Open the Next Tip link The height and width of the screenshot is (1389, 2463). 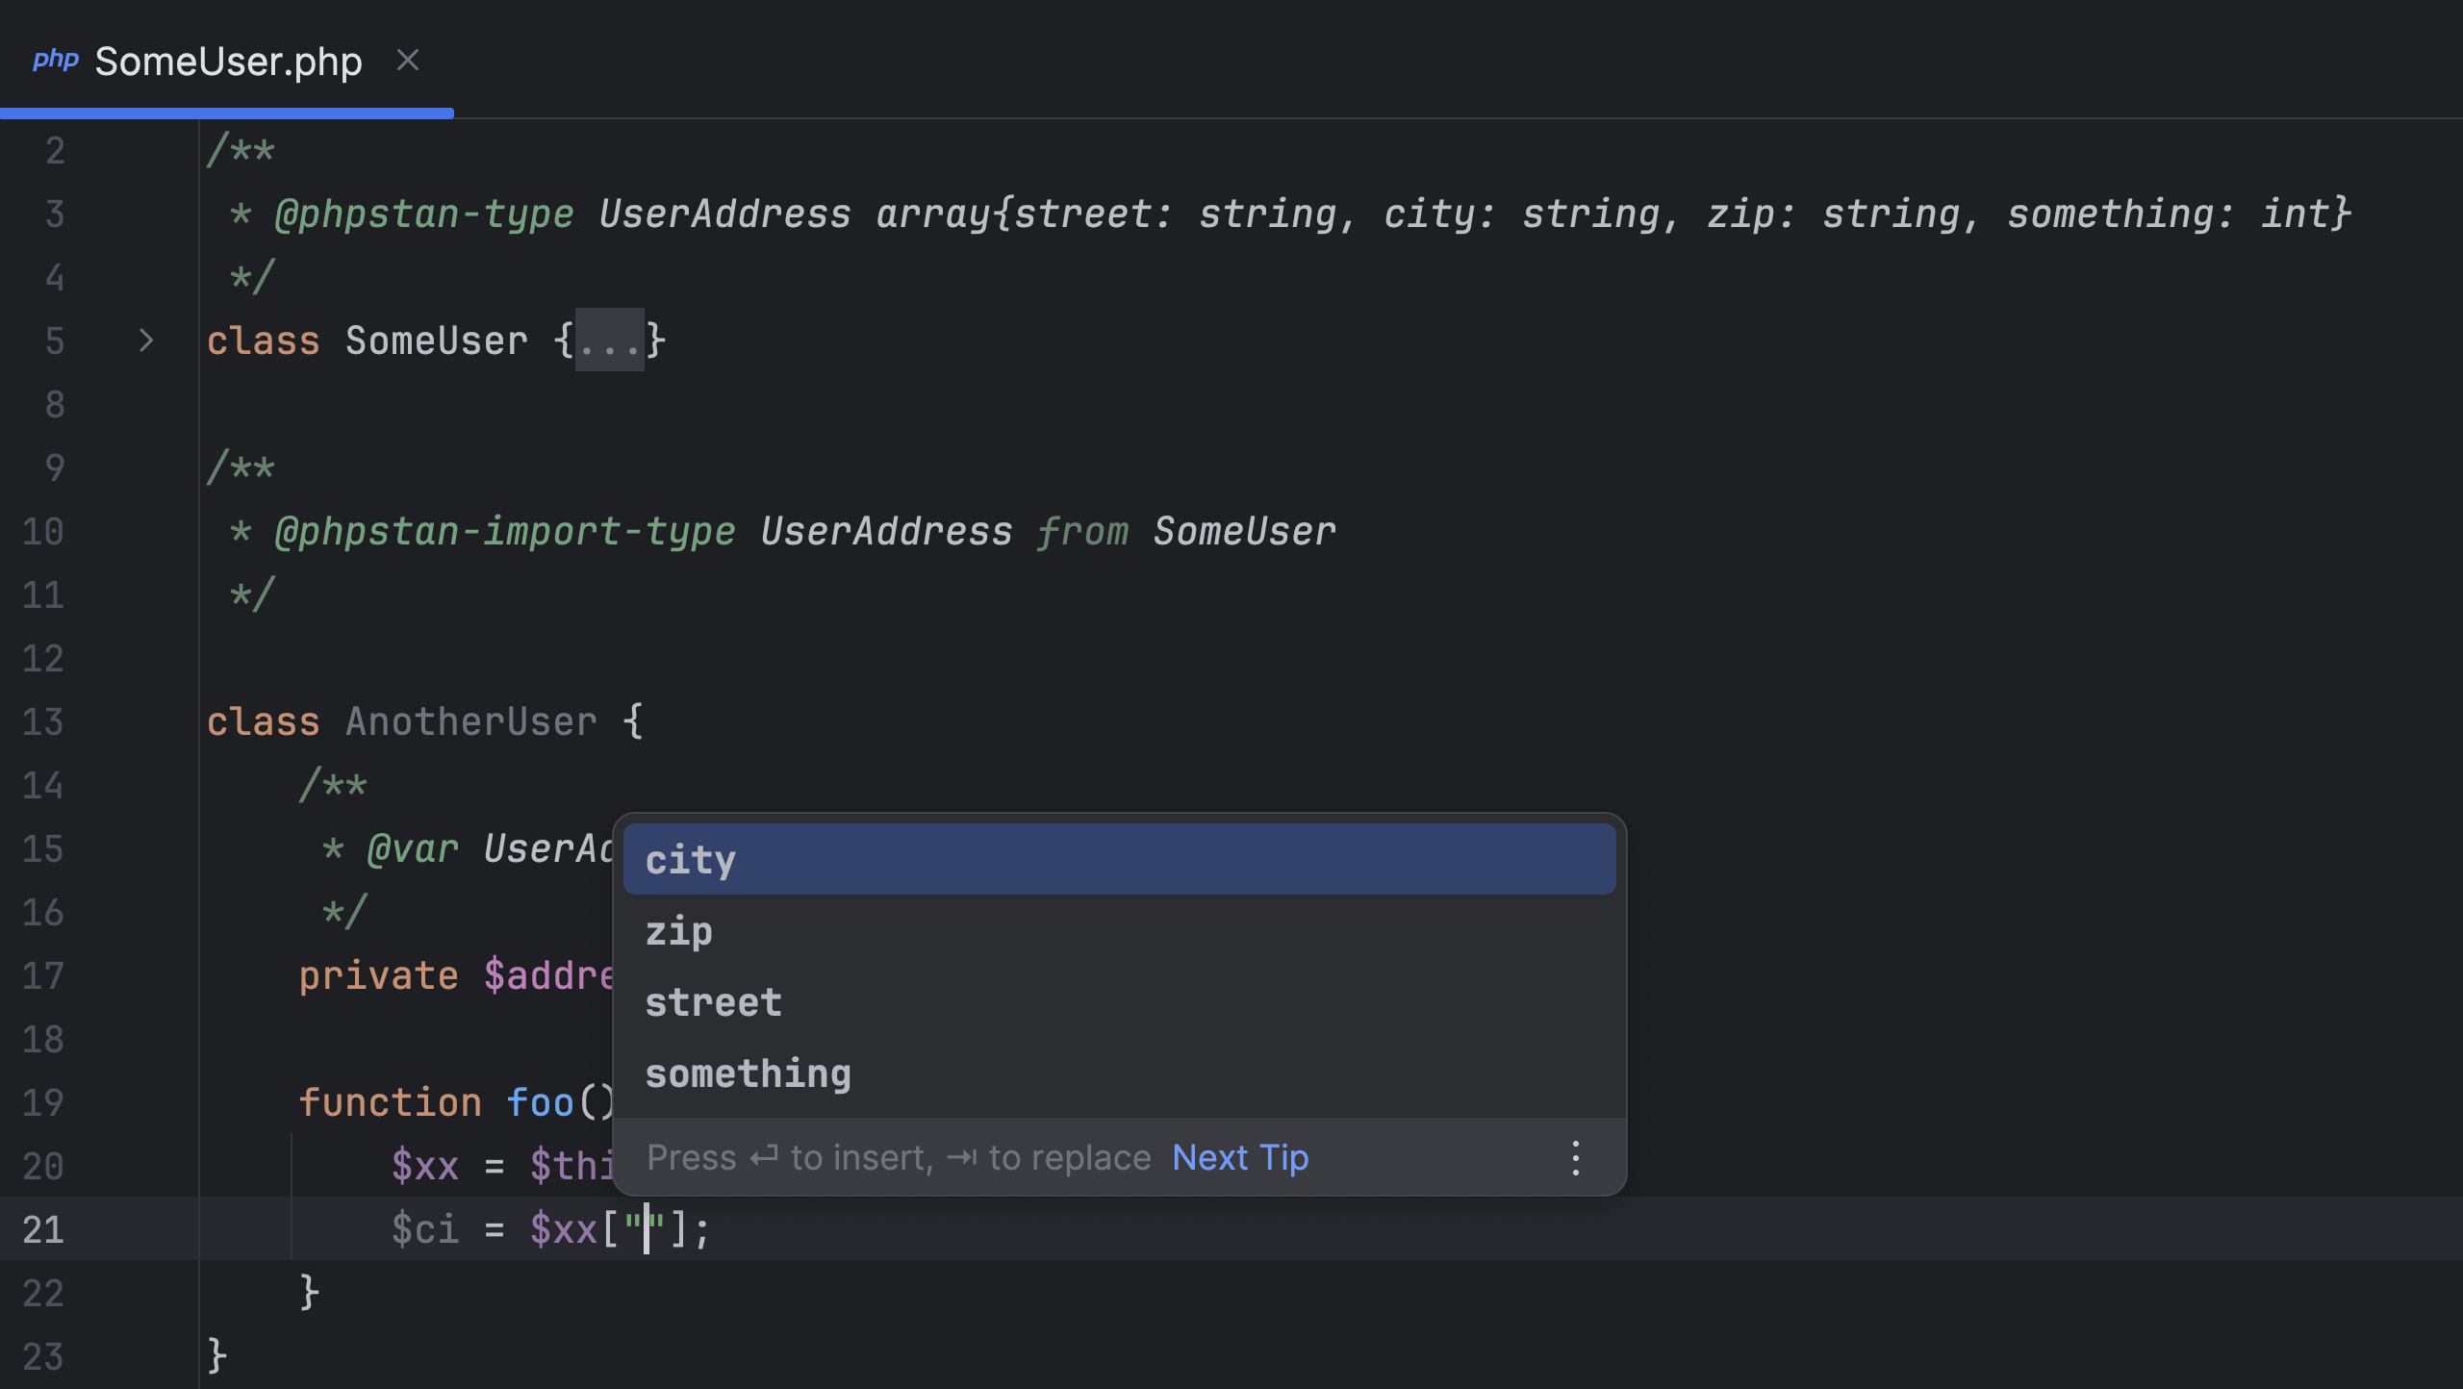[1240, 1158]
